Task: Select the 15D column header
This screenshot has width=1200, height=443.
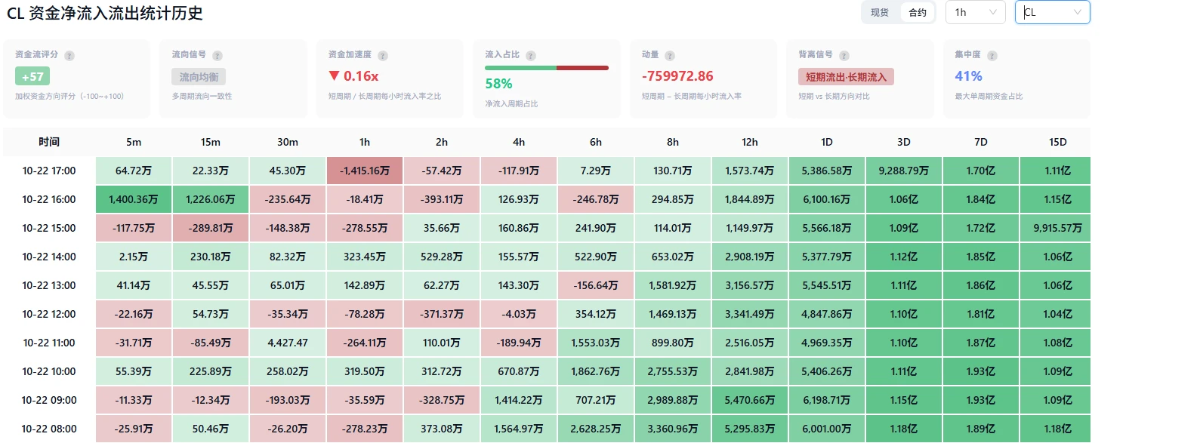Action: click(x=1057, y=142)
